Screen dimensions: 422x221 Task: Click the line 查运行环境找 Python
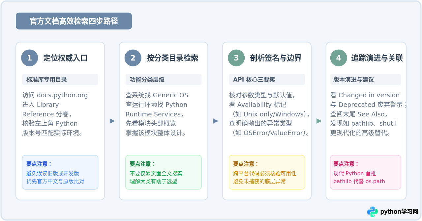[156, 105]
